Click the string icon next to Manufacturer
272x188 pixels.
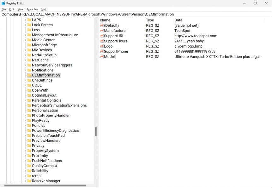(x=102, y=31)
